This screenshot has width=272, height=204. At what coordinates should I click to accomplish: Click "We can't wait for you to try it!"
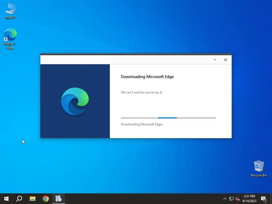(x=142, y=92)
